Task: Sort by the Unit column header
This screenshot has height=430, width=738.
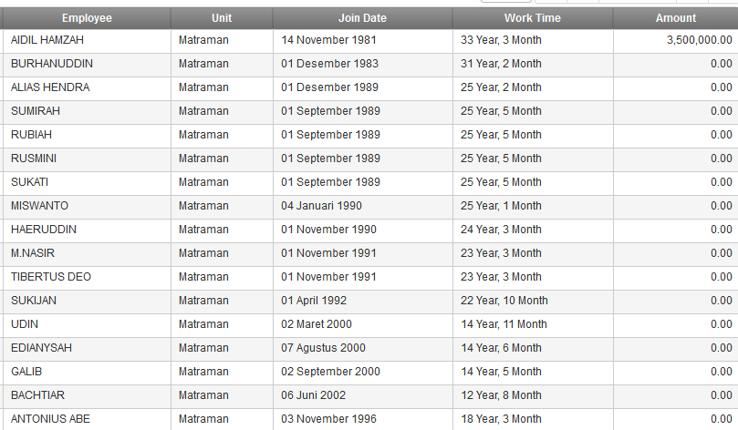Action: pyautogui.click(x=222, y=18)
